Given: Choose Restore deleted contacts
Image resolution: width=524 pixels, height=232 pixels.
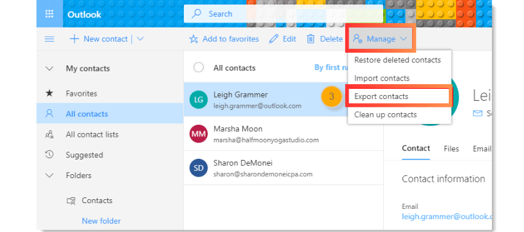Looking at the screenshot, I should 397,60.
